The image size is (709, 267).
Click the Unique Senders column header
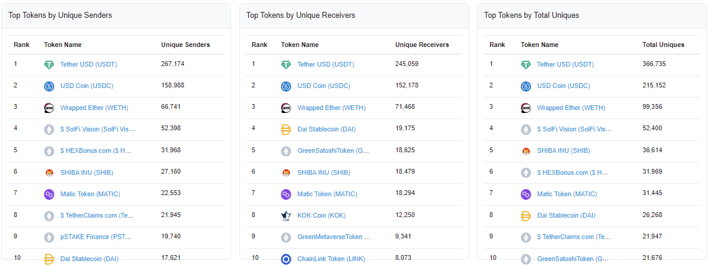click(185, 45)
